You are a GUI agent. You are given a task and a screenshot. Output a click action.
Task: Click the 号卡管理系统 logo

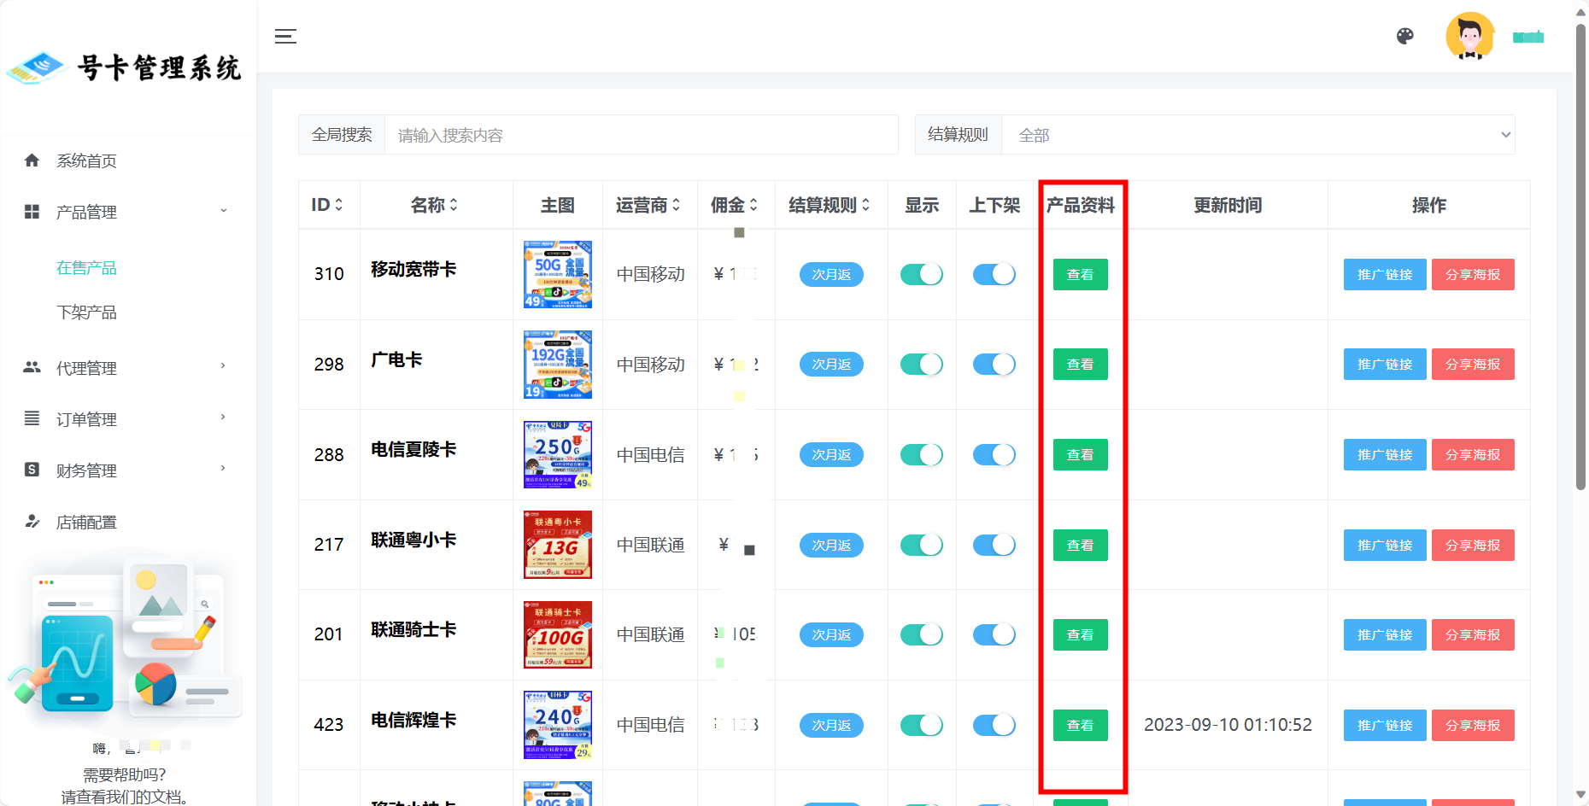click(125, 67)
